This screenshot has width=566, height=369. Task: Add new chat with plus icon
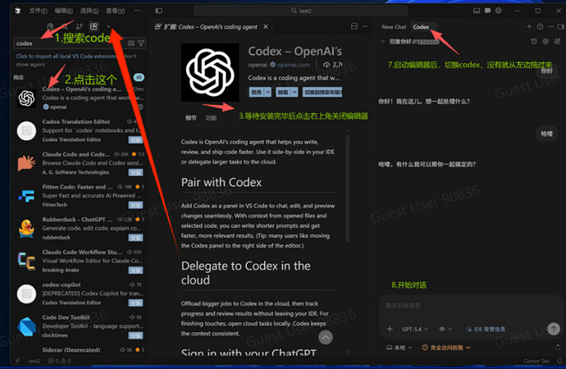529,27
